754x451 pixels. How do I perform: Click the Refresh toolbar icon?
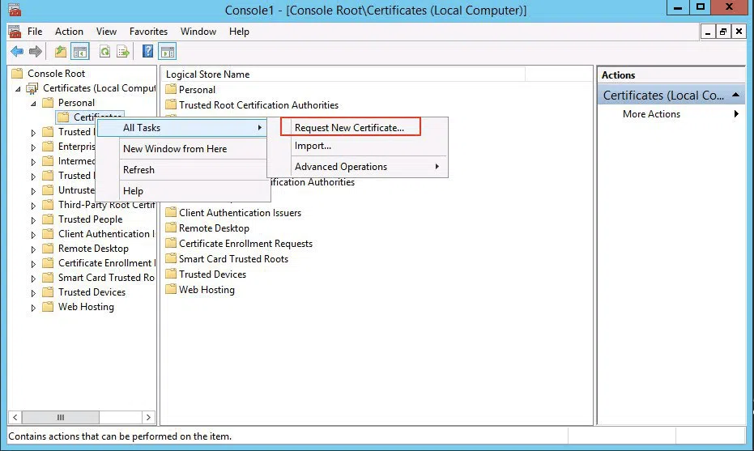point(104,52)
